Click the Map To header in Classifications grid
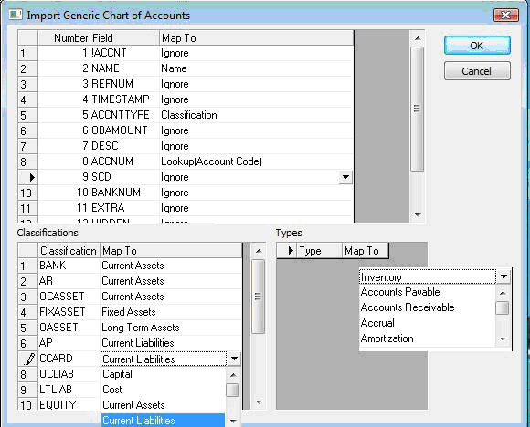Image resolution: width=530 pixels, height=427 pixels. click(x=171, y=251)
